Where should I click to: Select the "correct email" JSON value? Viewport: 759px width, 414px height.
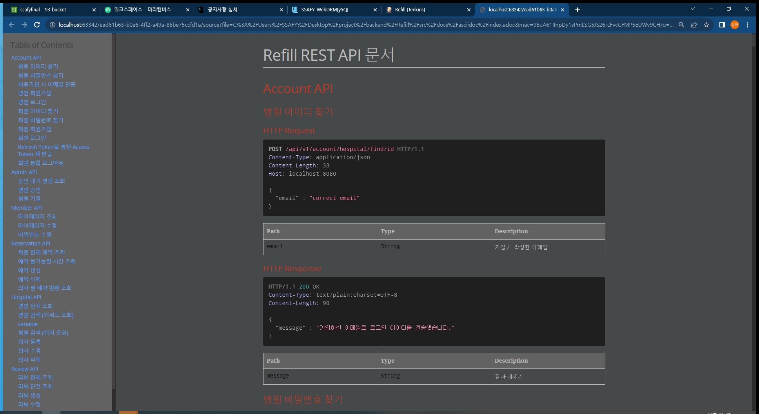click(334, 198)
